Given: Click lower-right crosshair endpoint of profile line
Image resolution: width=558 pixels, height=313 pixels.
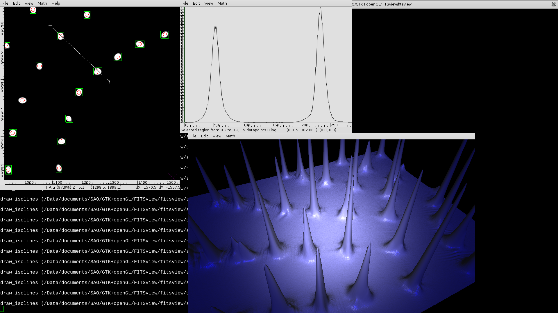Looking at the screenshot, I should (x=110, y=82).
